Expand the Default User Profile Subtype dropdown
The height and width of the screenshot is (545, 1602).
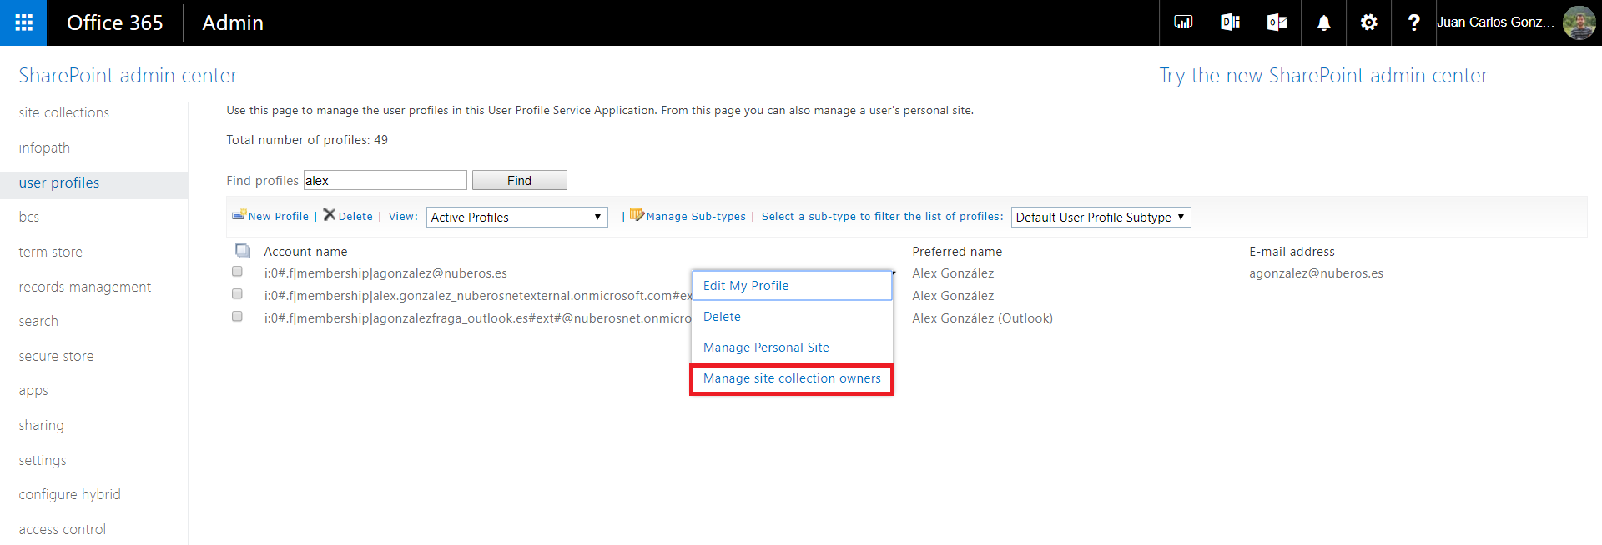[x=1100, y=217]
